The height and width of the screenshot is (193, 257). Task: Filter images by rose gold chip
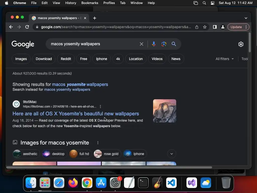[x=107, y=154]
